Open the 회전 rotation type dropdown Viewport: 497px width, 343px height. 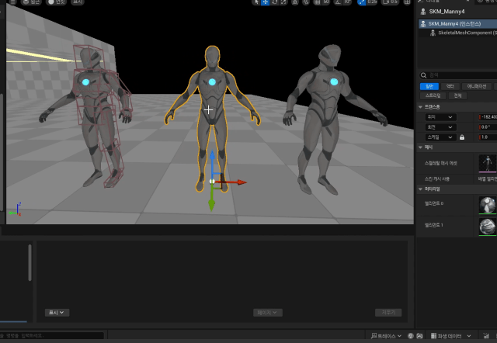[440, 127]
